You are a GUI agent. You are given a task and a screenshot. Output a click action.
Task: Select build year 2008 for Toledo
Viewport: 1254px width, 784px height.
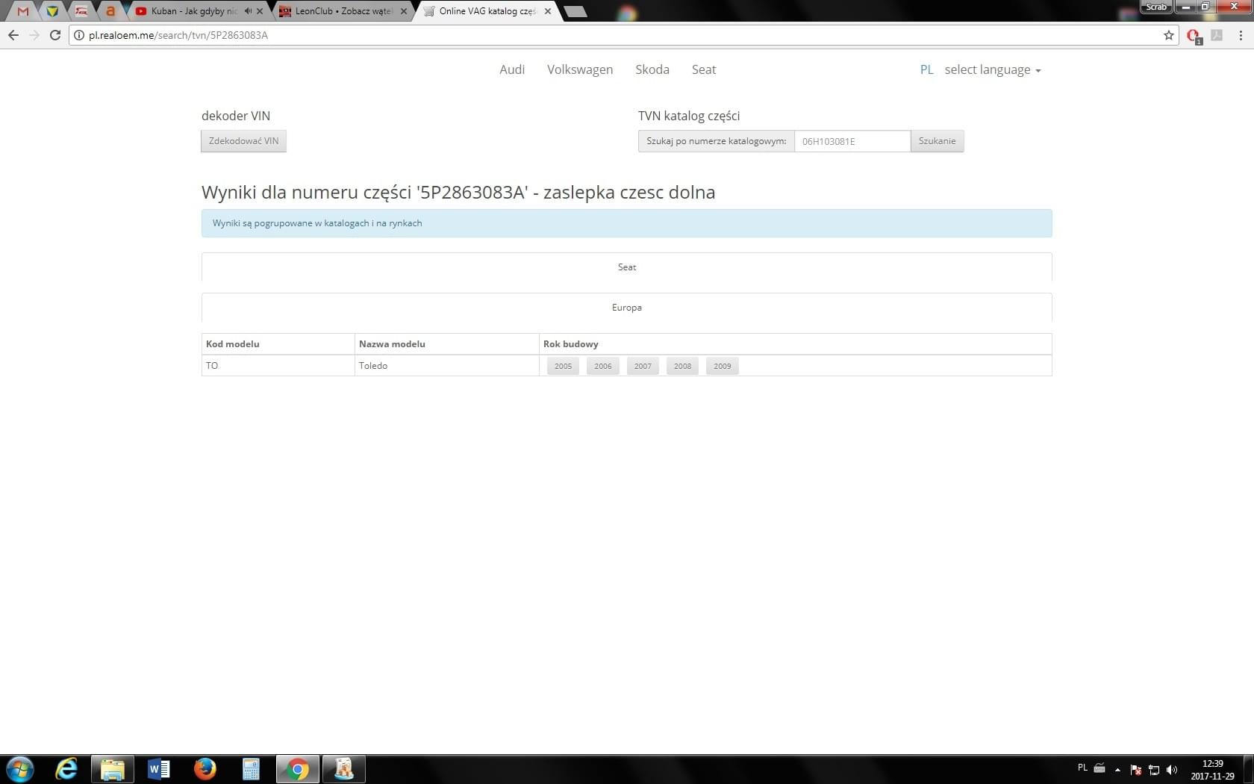[x=683, y=366]
